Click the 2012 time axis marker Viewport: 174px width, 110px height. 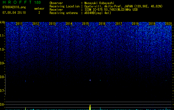pyautogui.click(x=36, y=23)
